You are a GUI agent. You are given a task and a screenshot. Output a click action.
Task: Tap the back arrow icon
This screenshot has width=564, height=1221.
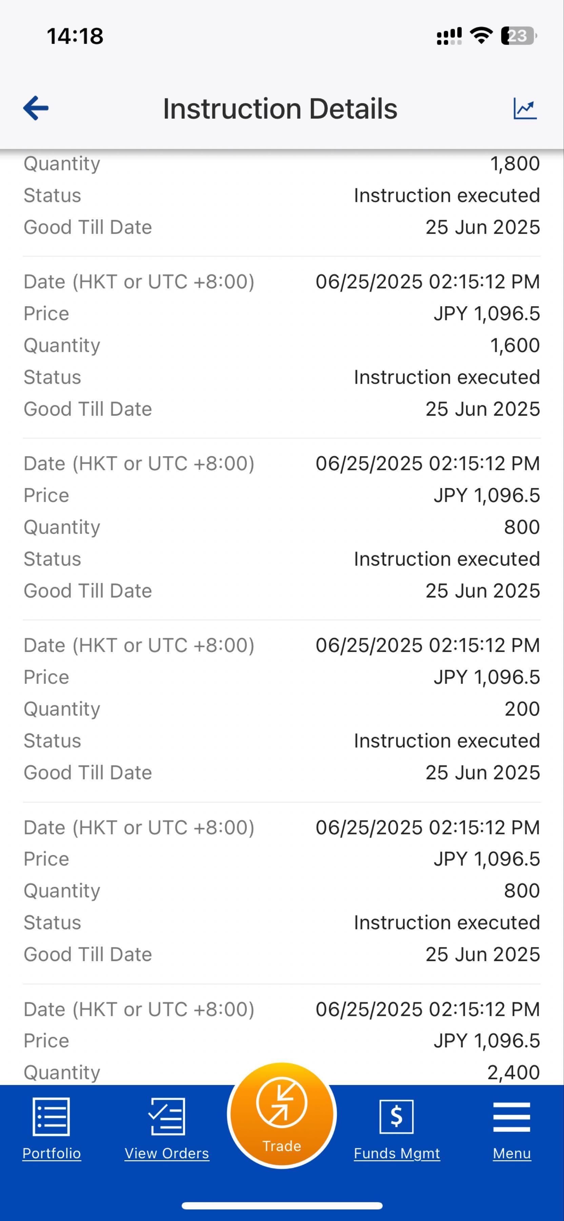(x=36, y=108)
